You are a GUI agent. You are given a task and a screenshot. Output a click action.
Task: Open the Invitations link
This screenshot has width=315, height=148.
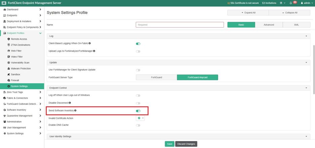pyautogui.click(x=269, y=3)
